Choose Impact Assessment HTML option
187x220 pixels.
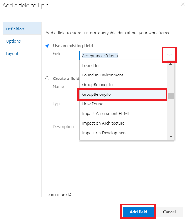click(123, 114)
